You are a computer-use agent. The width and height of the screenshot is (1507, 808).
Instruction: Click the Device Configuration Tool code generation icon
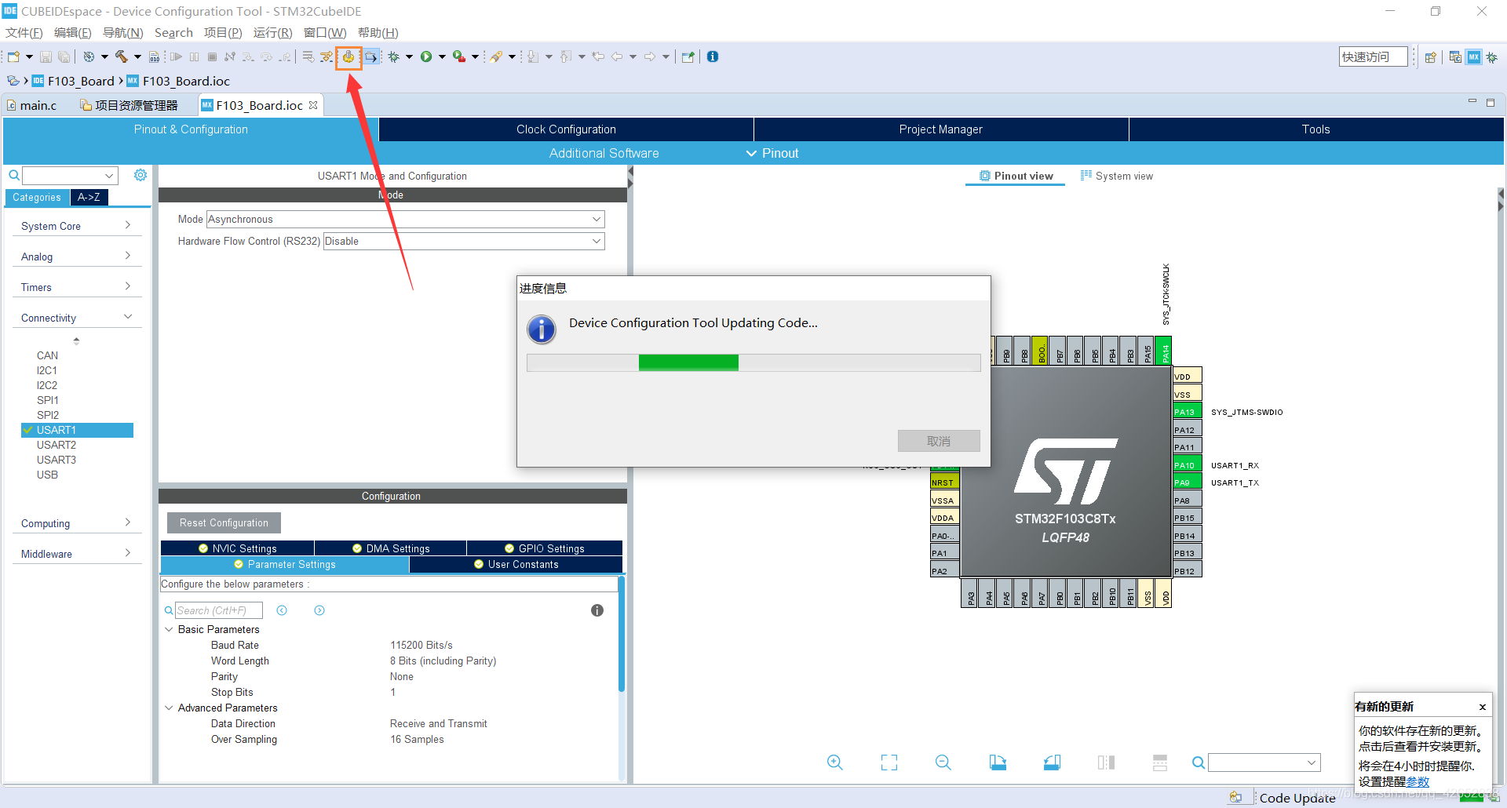click(x=348, y=56)
